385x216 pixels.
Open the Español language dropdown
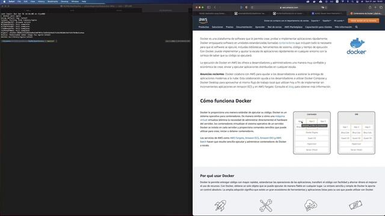pos(327,21)
